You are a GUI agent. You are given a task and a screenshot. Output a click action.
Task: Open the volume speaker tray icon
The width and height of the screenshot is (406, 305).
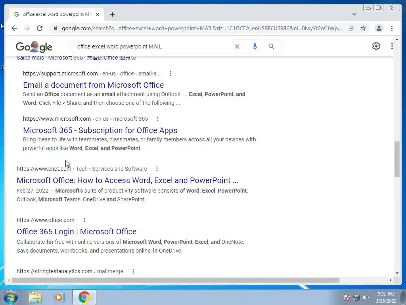click(x=366, y=297)
